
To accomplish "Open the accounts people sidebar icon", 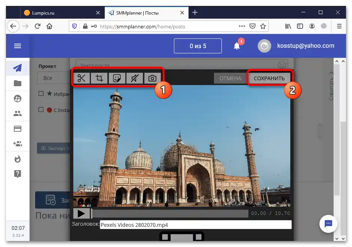I will (x=18, y=114).
